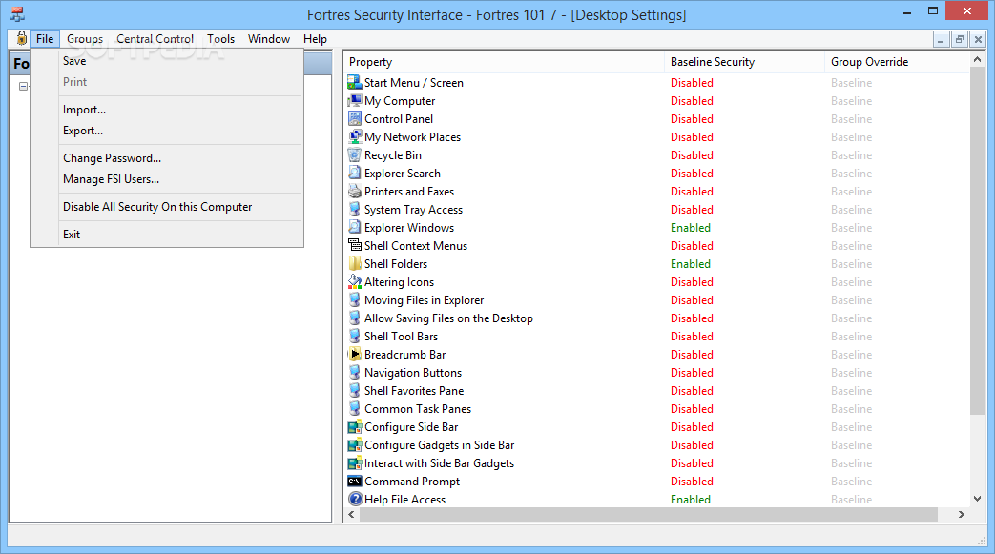This screenshot has width=995, height=554.
Task: Click the Start Menu / Screen row icon
Action: (x=355, y=83)
